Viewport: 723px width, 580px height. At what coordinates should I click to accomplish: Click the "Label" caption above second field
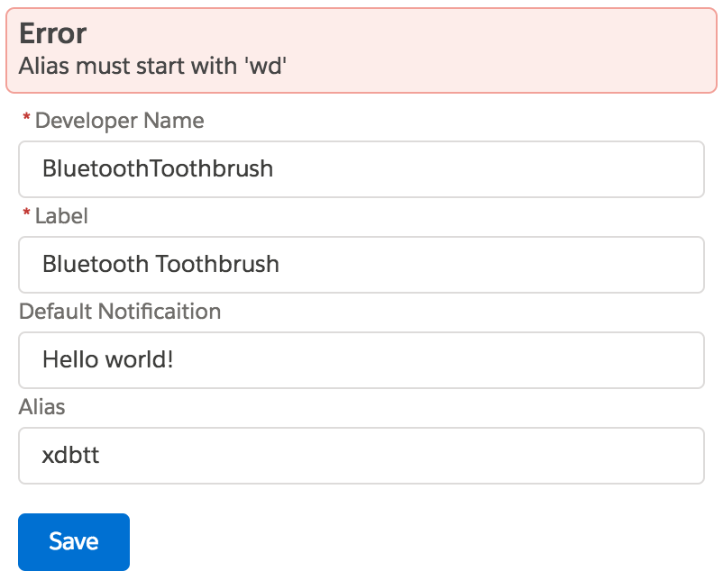point(61,216)
